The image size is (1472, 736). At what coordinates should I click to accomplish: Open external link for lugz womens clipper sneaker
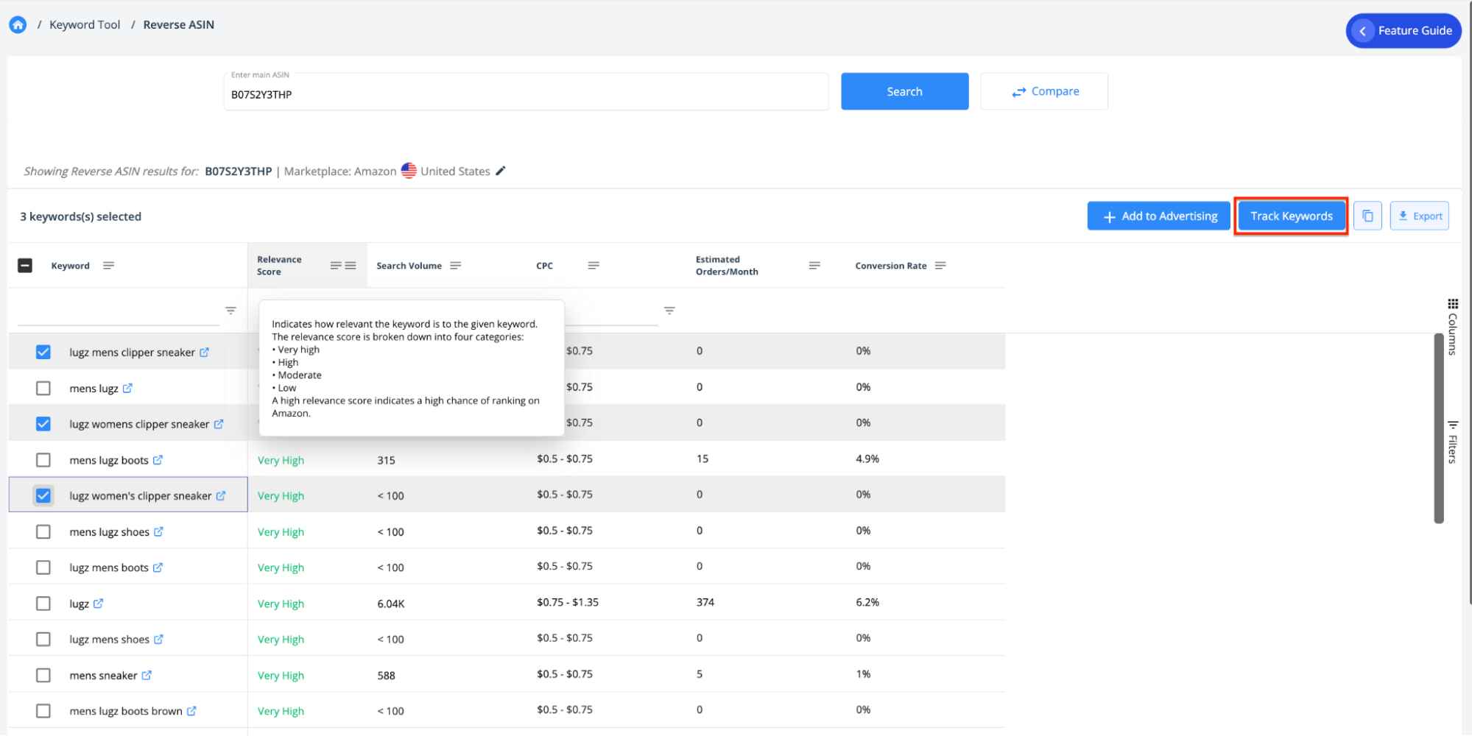(x=219, y=424)
